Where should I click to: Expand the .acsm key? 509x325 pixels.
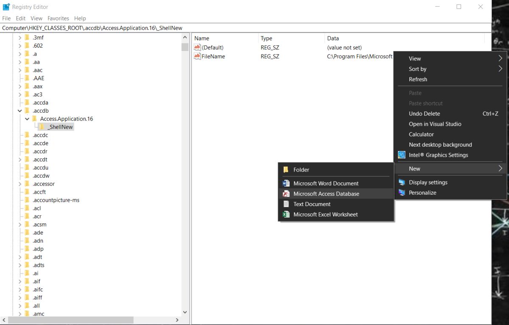[x=20, y=224]
